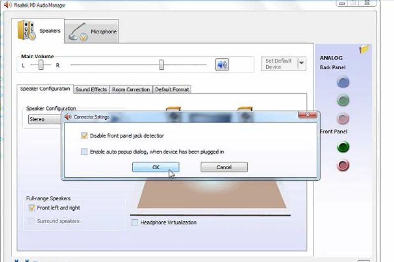Expand the Set Default Device dropdown arrow
The image size is (394, 262).
click(x=302, y=64)
